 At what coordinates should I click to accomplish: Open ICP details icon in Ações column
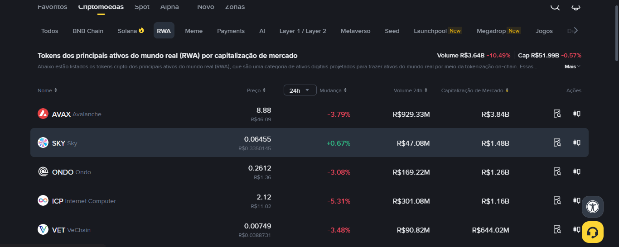click(557, 201)
